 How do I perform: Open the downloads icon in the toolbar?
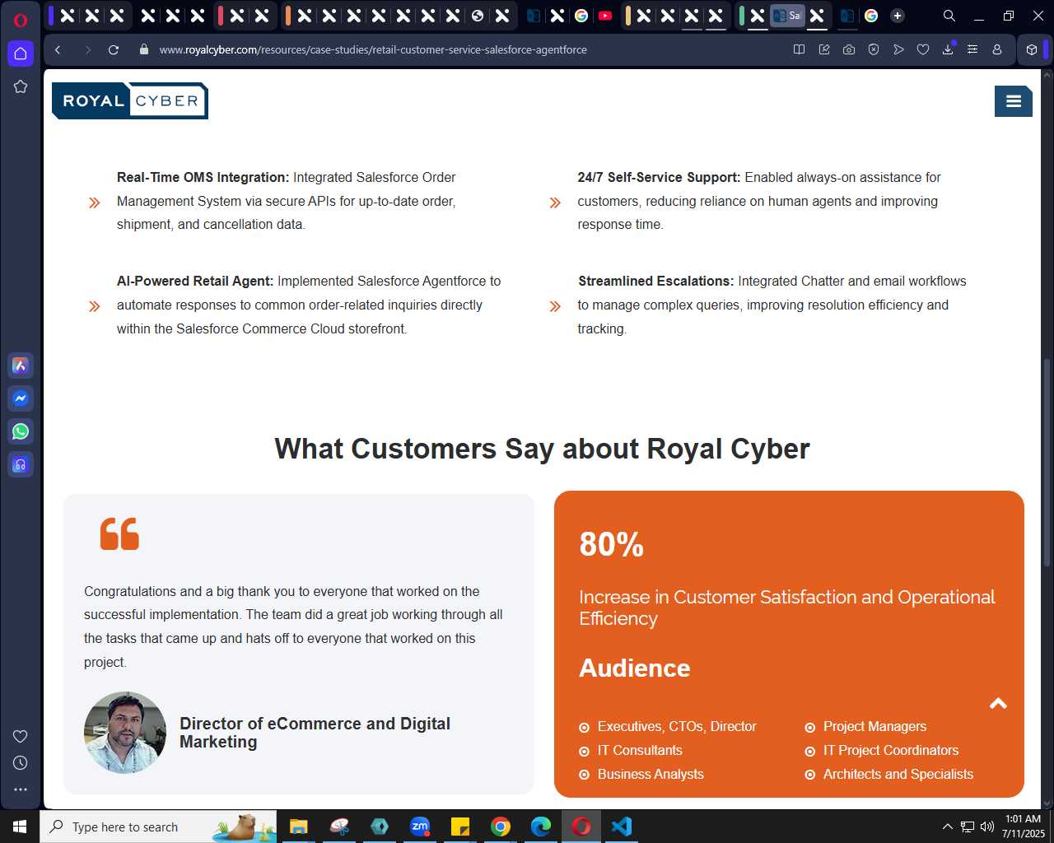tap(948, 49)
